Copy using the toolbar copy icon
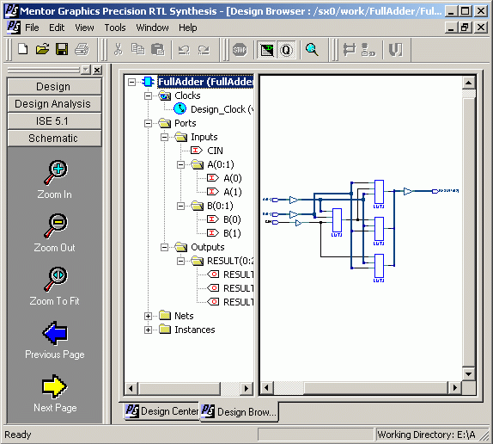493x444 pixels. [x=137, y=49]
